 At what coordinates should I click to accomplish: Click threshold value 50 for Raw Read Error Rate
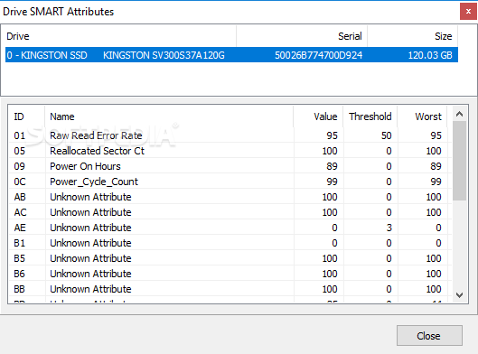386,135
